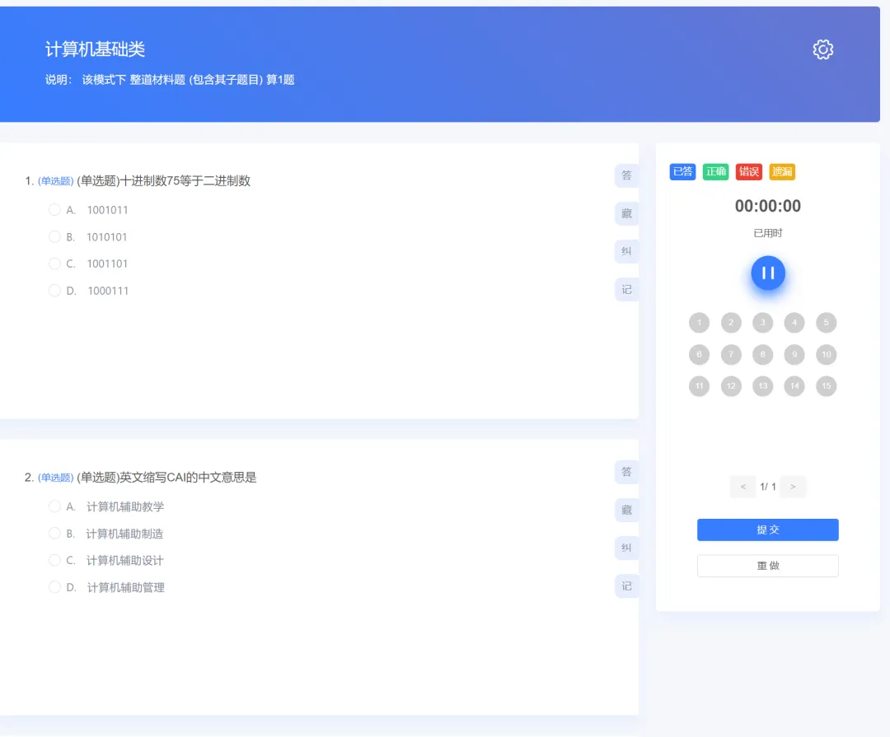Select option B 1010101
Screen dimensions: 890x737
[88, 236]
